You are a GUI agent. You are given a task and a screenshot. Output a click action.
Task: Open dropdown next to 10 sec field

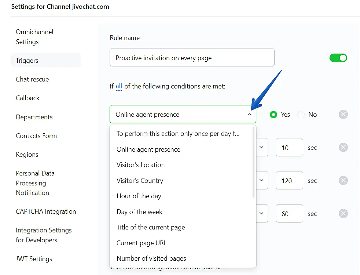coord(262,147)
